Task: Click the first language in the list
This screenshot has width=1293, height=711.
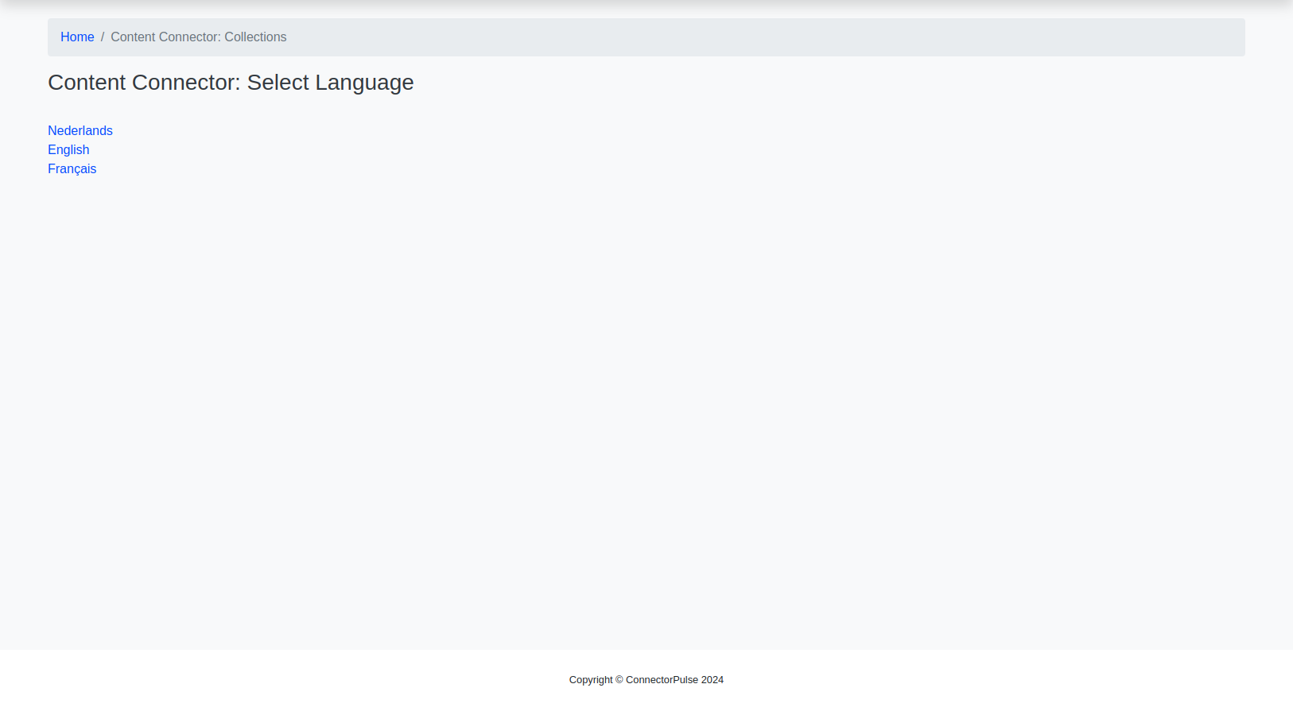Action: pos(80,131)
